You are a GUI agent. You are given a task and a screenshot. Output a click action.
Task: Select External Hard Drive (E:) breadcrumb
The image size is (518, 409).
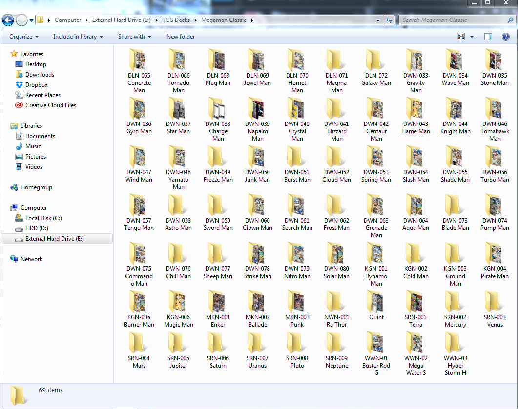pyautogui.click(x=121, y=20)
